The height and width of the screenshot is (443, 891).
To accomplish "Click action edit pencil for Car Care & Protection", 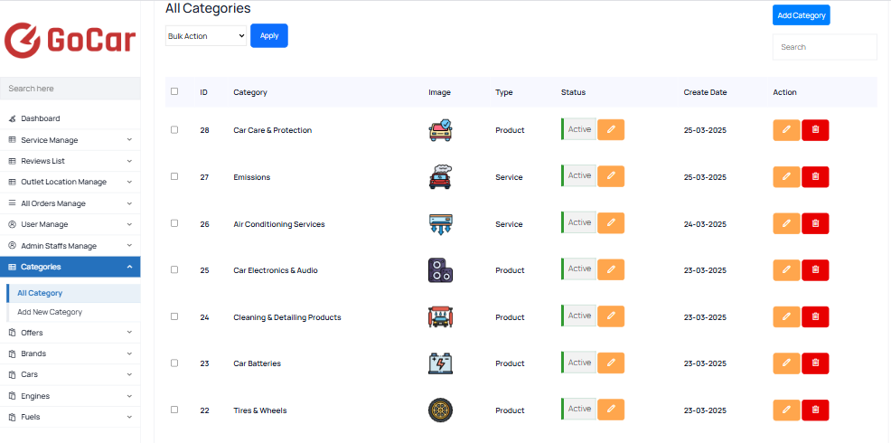I will 786,130.
